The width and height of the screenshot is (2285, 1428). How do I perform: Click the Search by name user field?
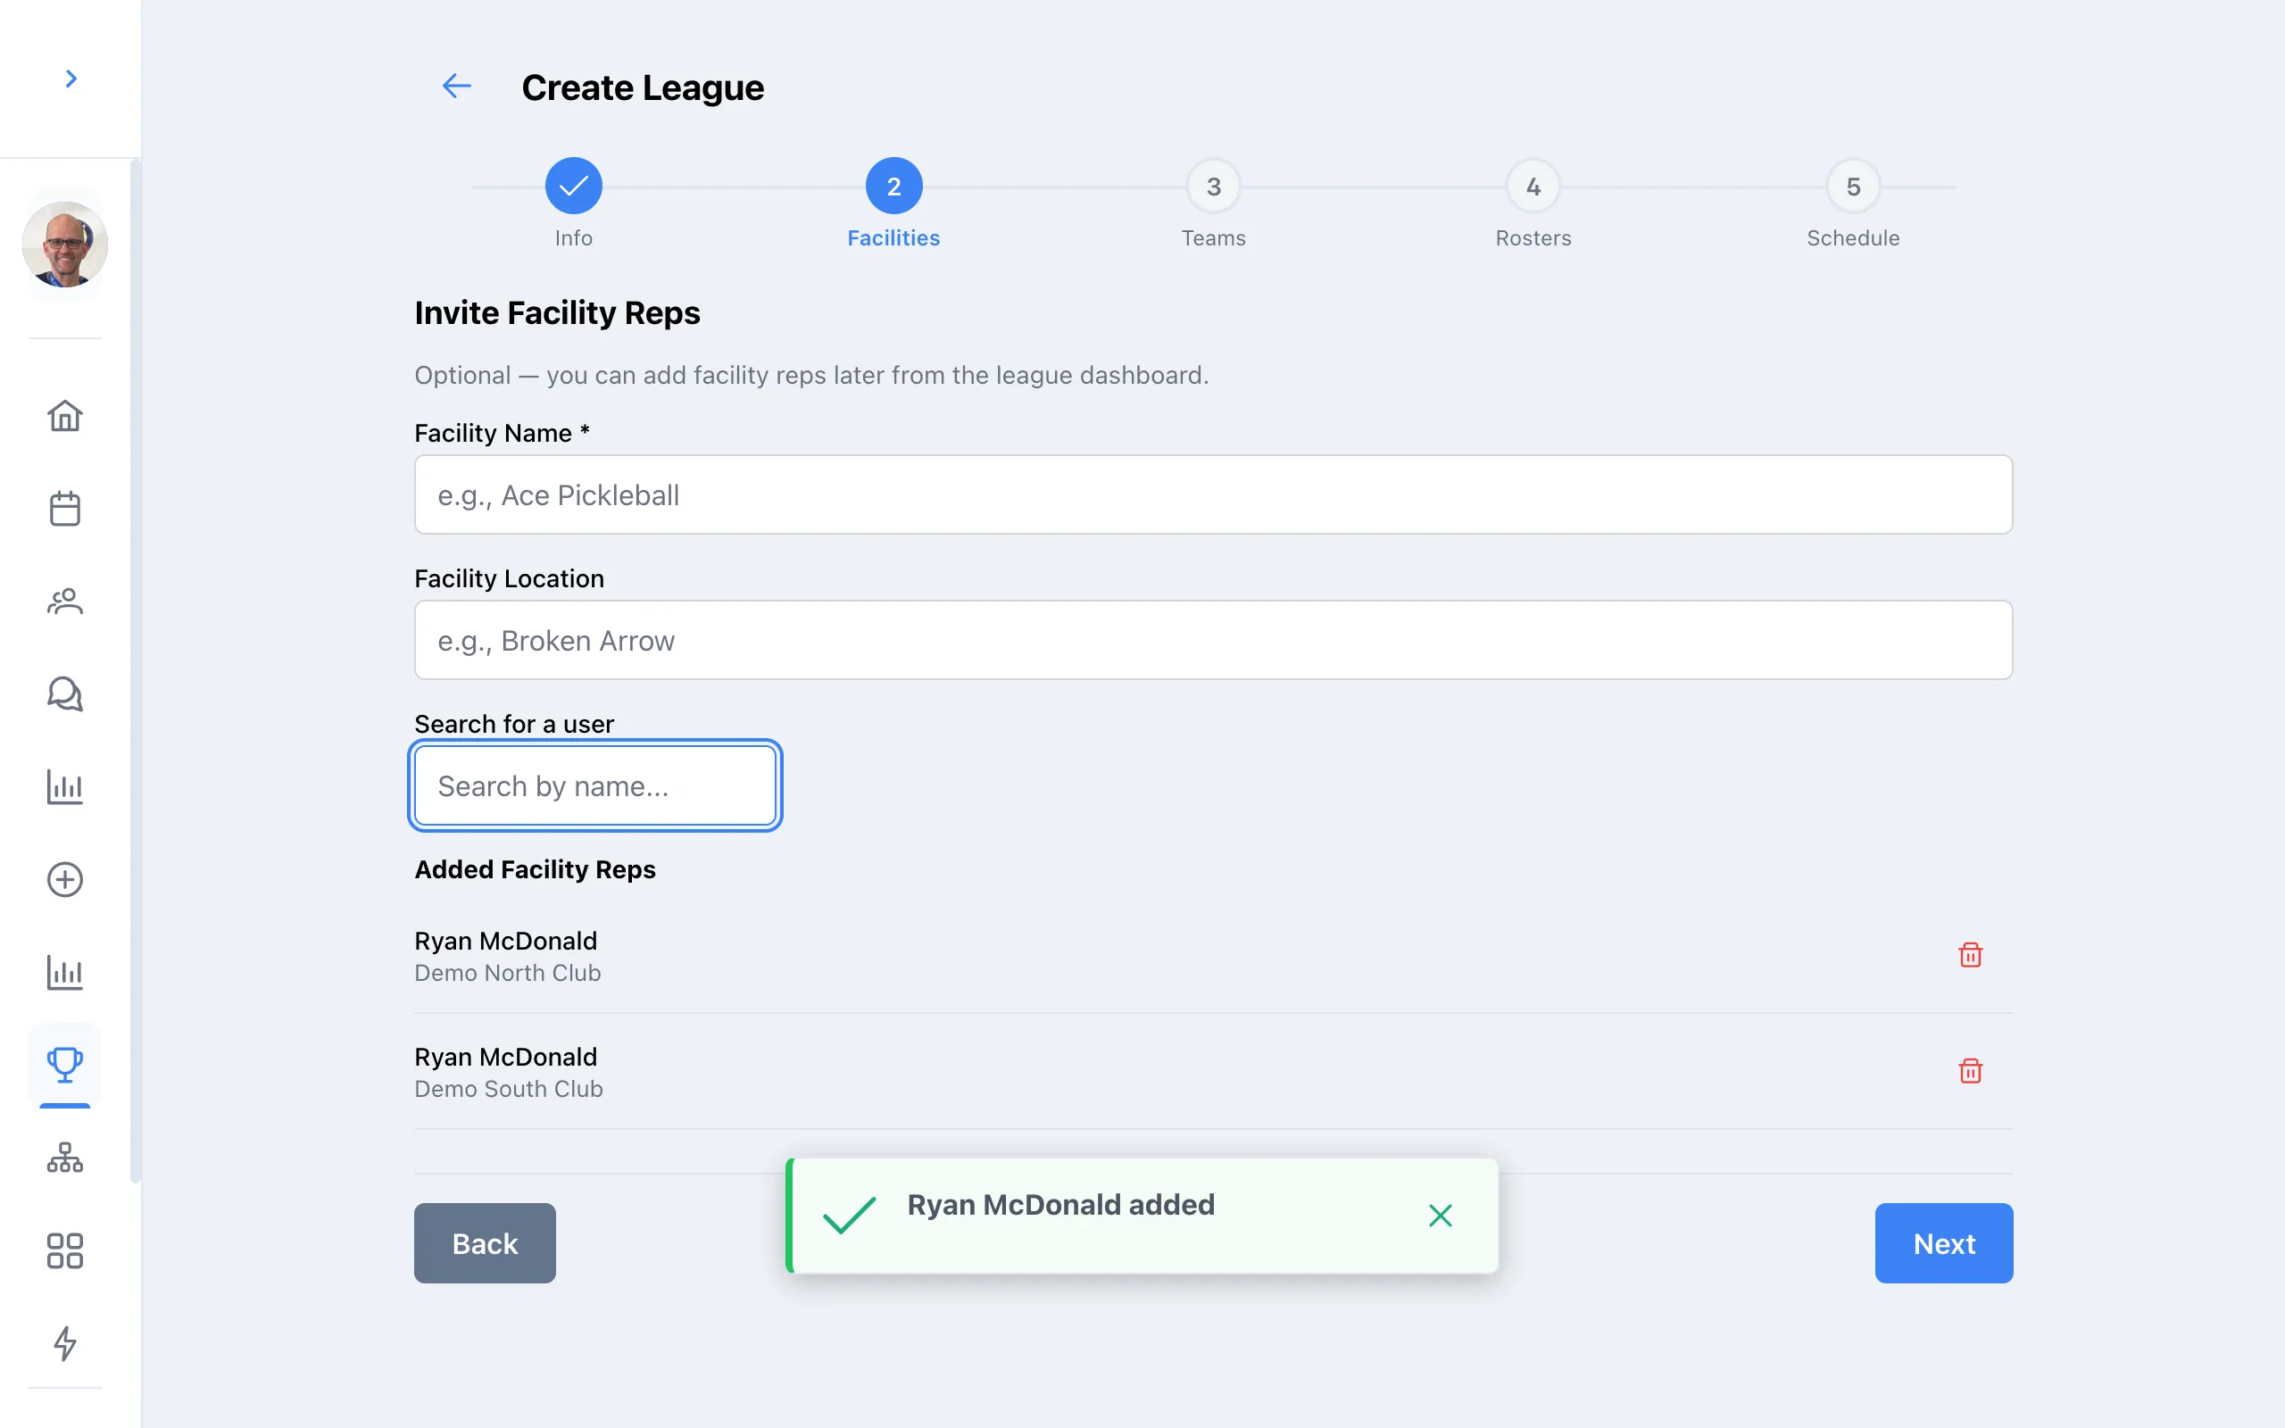tap(594, 785)
